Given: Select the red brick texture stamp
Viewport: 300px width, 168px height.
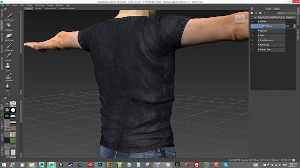Looking at the screenshot, I should click(13, 128).
